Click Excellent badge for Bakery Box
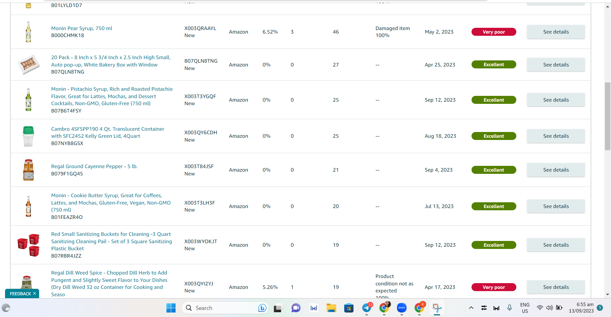 (494, 65)
